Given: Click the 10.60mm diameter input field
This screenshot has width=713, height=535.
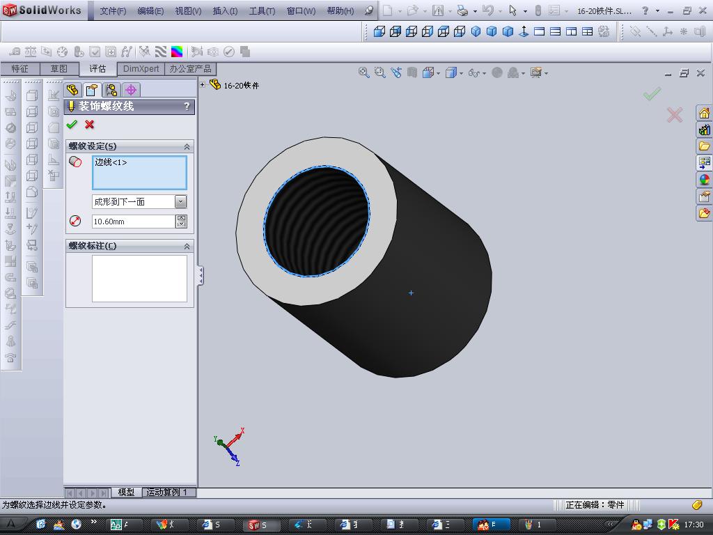Looking at the screenshot, I should [133, 222].
